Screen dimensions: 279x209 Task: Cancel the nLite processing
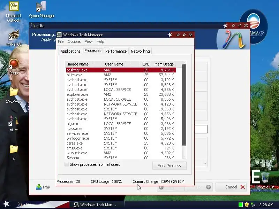(x=231, y=187)
